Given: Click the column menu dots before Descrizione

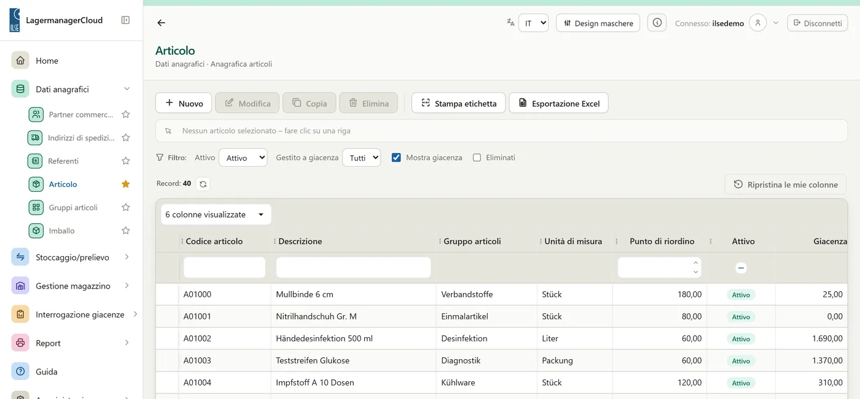Looking at the screenshot, I should coord(275,241).
